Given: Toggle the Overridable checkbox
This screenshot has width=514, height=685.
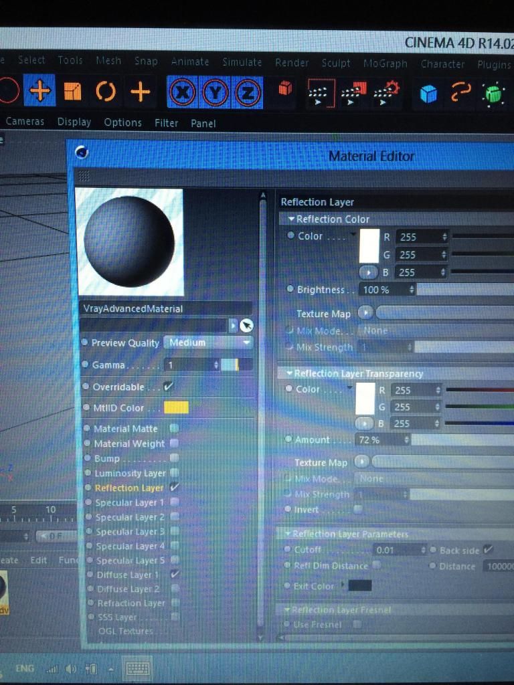Looking at the screenshot, I should pos(168,386).
